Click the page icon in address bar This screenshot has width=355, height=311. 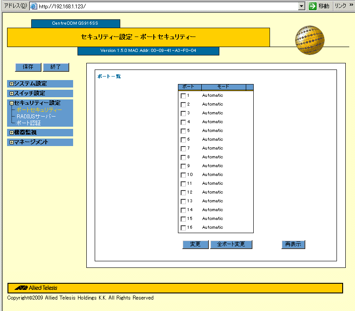pyautogui.click(x=33, y=6)
